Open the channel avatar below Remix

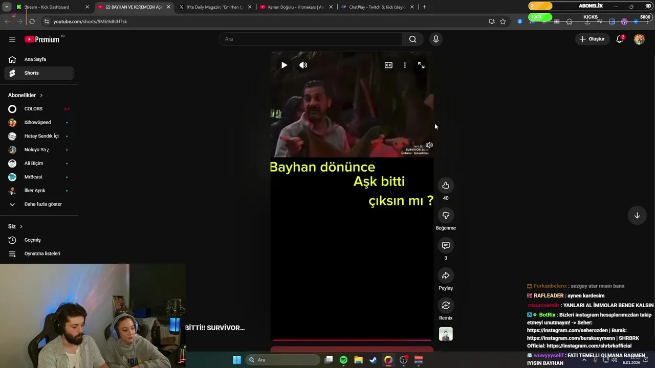[446, 334]
